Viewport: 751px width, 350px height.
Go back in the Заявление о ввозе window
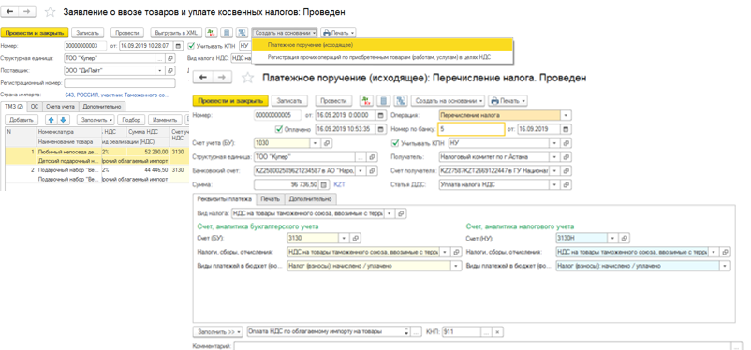(x=9, y=11)
